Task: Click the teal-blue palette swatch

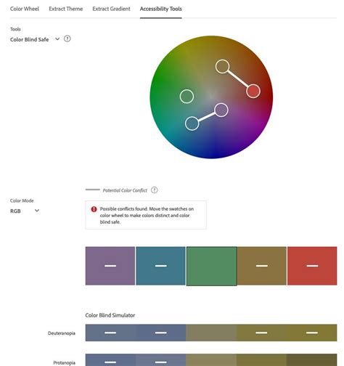Action: point(160,266)
